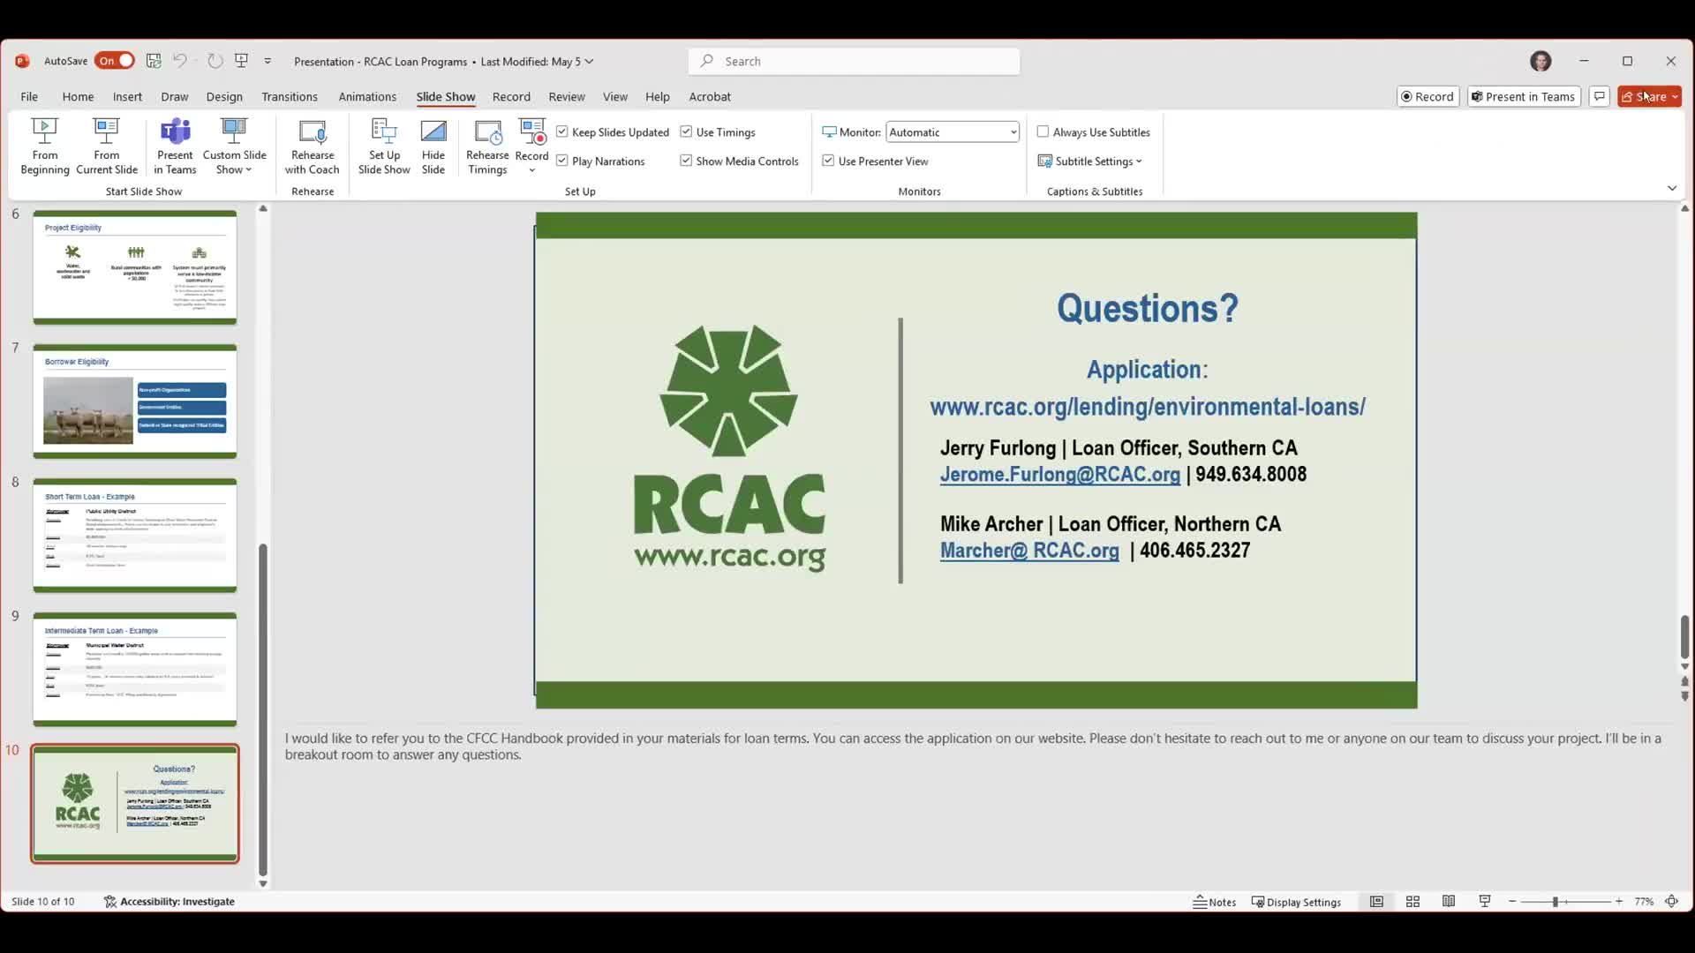Open the Monitor dropdown

(x=1013, y=131)
